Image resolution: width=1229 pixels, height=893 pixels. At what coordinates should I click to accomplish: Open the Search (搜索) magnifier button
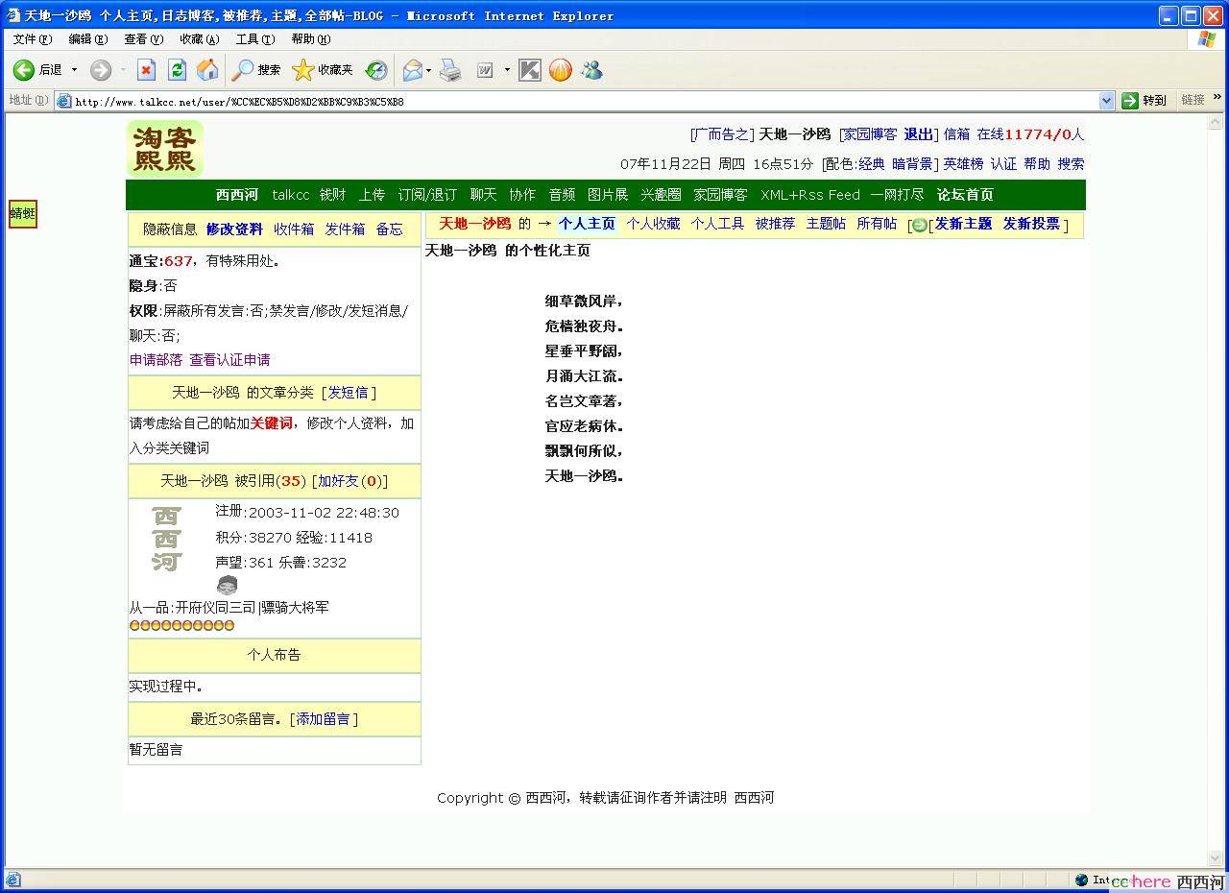click(x=256, y=70)
